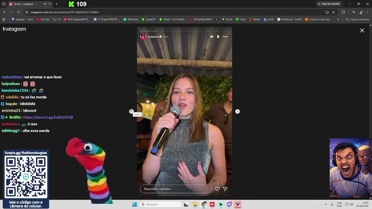The width and height of the screenshot is (372, 209).
Task: Open the WhatsApp bookmark
Action: tap(131, 19)
